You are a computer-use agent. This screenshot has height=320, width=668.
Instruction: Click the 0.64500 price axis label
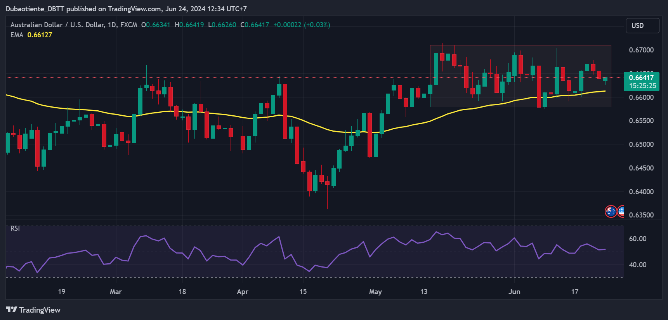pos(641,168)
